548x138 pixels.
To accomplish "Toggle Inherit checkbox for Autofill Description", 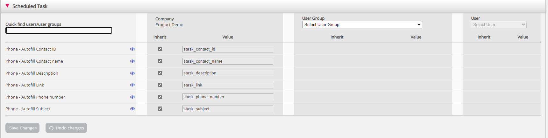I will coord(160,73).
